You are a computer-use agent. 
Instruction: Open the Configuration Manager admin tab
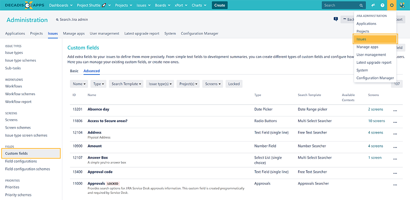[x=200, y=34]
